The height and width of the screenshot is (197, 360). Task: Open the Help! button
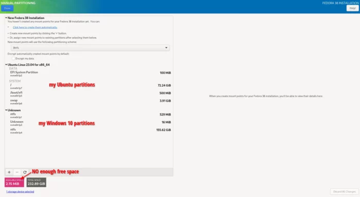352,8
